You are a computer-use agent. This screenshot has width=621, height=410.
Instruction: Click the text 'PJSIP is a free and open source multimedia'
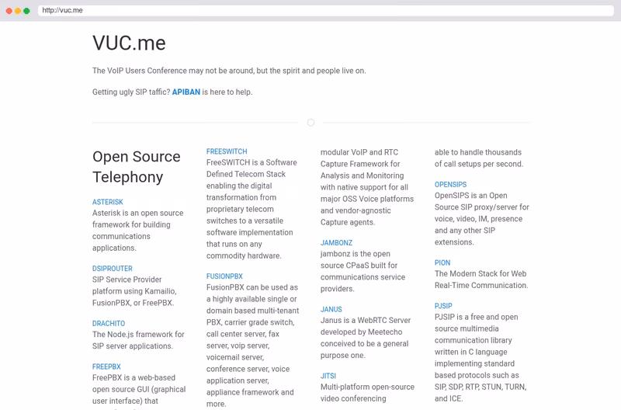tap(476, 323)
